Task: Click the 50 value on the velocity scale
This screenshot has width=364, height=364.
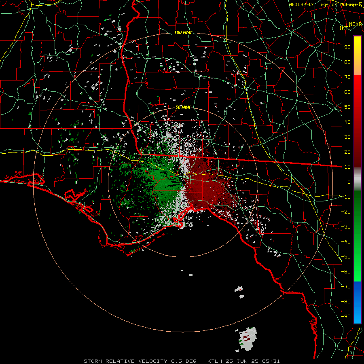Action: click(x=347, y=107)
